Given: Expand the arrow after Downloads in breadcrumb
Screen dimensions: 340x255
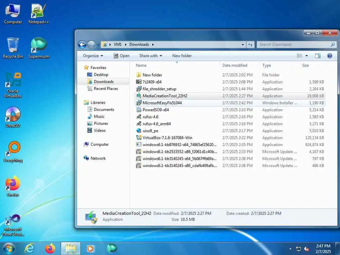Looking at the screenshot, I should [x=153, y=45].
